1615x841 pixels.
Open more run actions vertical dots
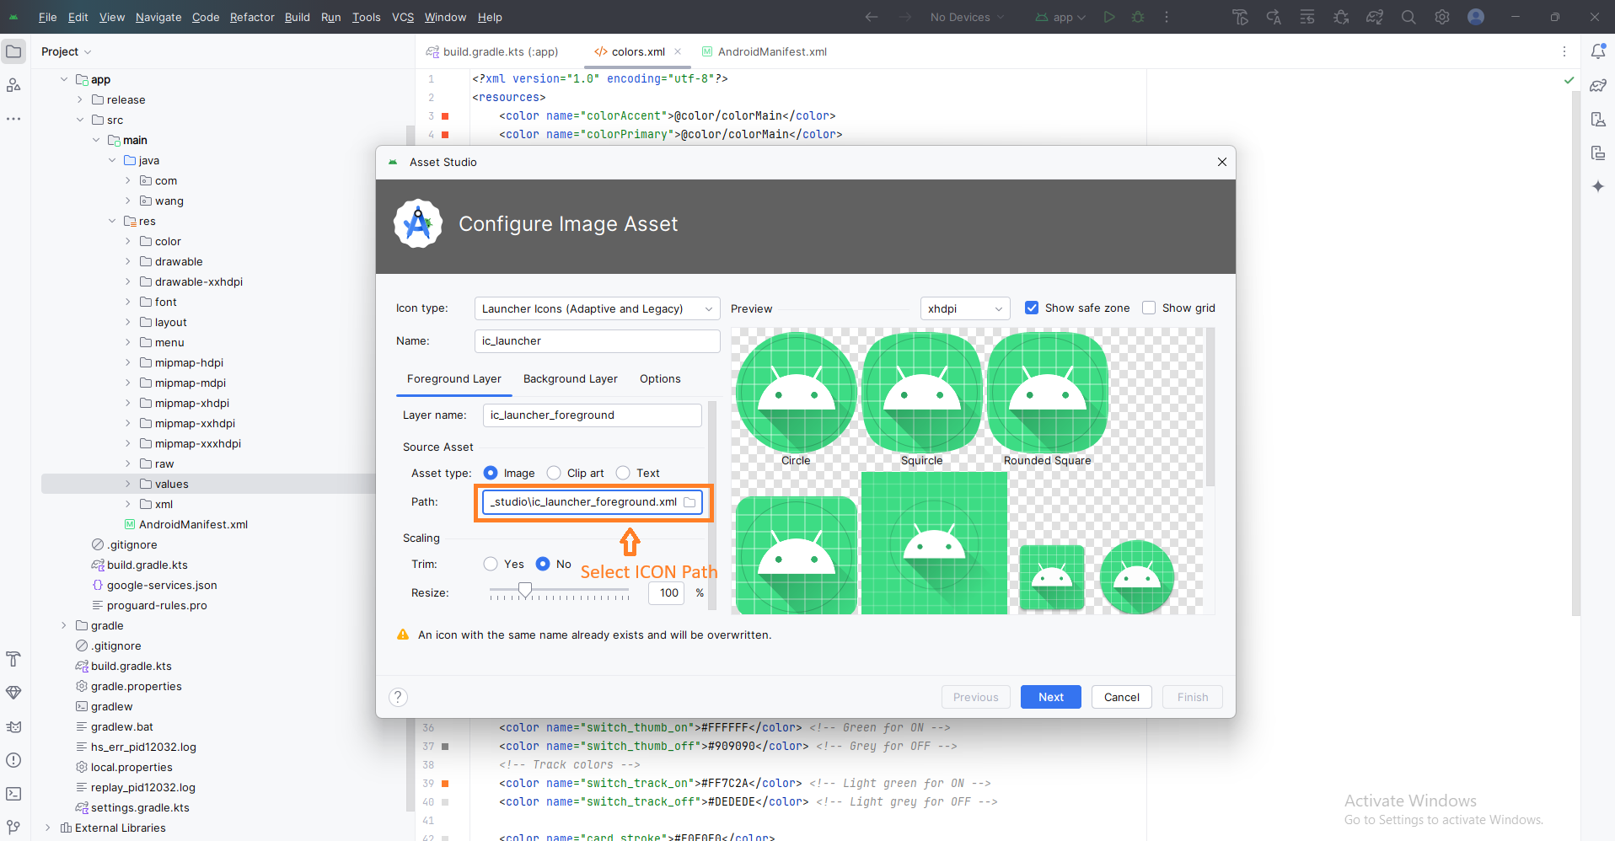pyautogui.click(x=1167, y=17)
